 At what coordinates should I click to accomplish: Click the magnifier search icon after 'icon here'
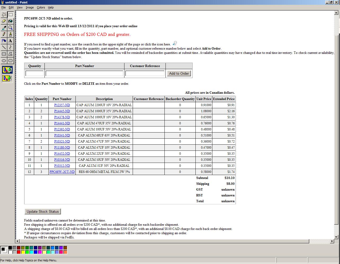(x=175, y=43)
